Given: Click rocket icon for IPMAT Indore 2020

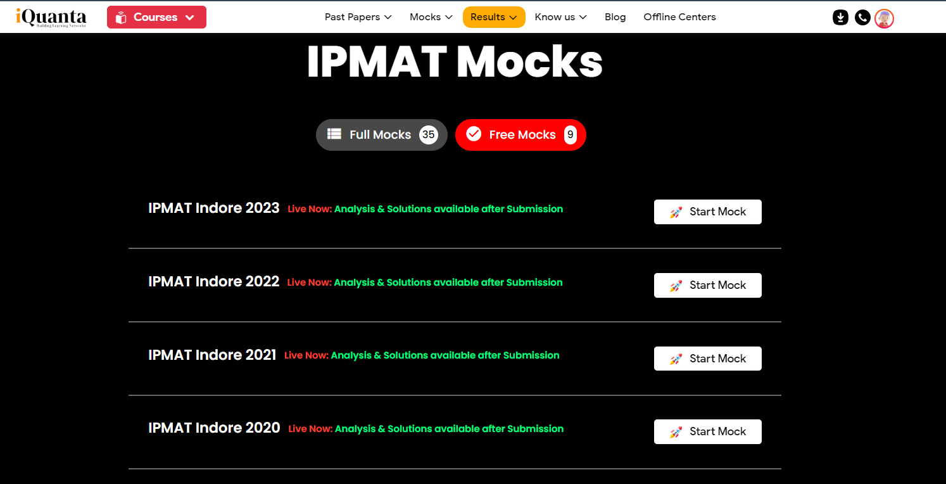Looking at the screenshot, I should (676, 433).
